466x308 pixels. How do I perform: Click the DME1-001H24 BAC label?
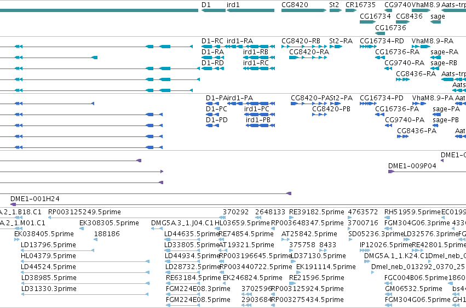click(34, 199)
